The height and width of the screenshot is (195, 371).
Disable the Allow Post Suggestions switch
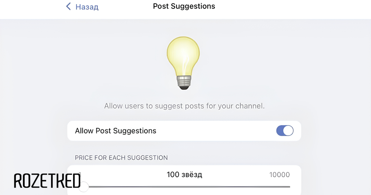pyautogui.click(x=285, y=131)
